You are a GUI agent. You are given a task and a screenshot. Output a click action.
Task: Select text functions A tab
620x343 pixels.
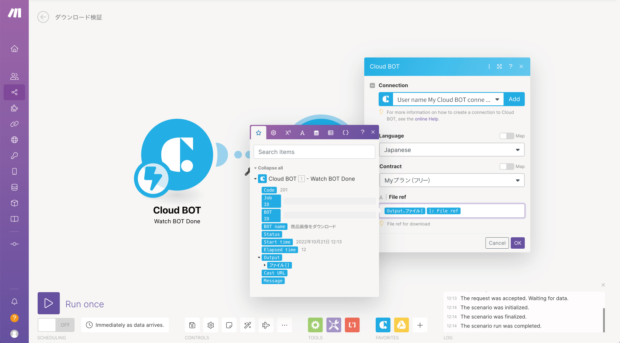(x=302, y=133)
